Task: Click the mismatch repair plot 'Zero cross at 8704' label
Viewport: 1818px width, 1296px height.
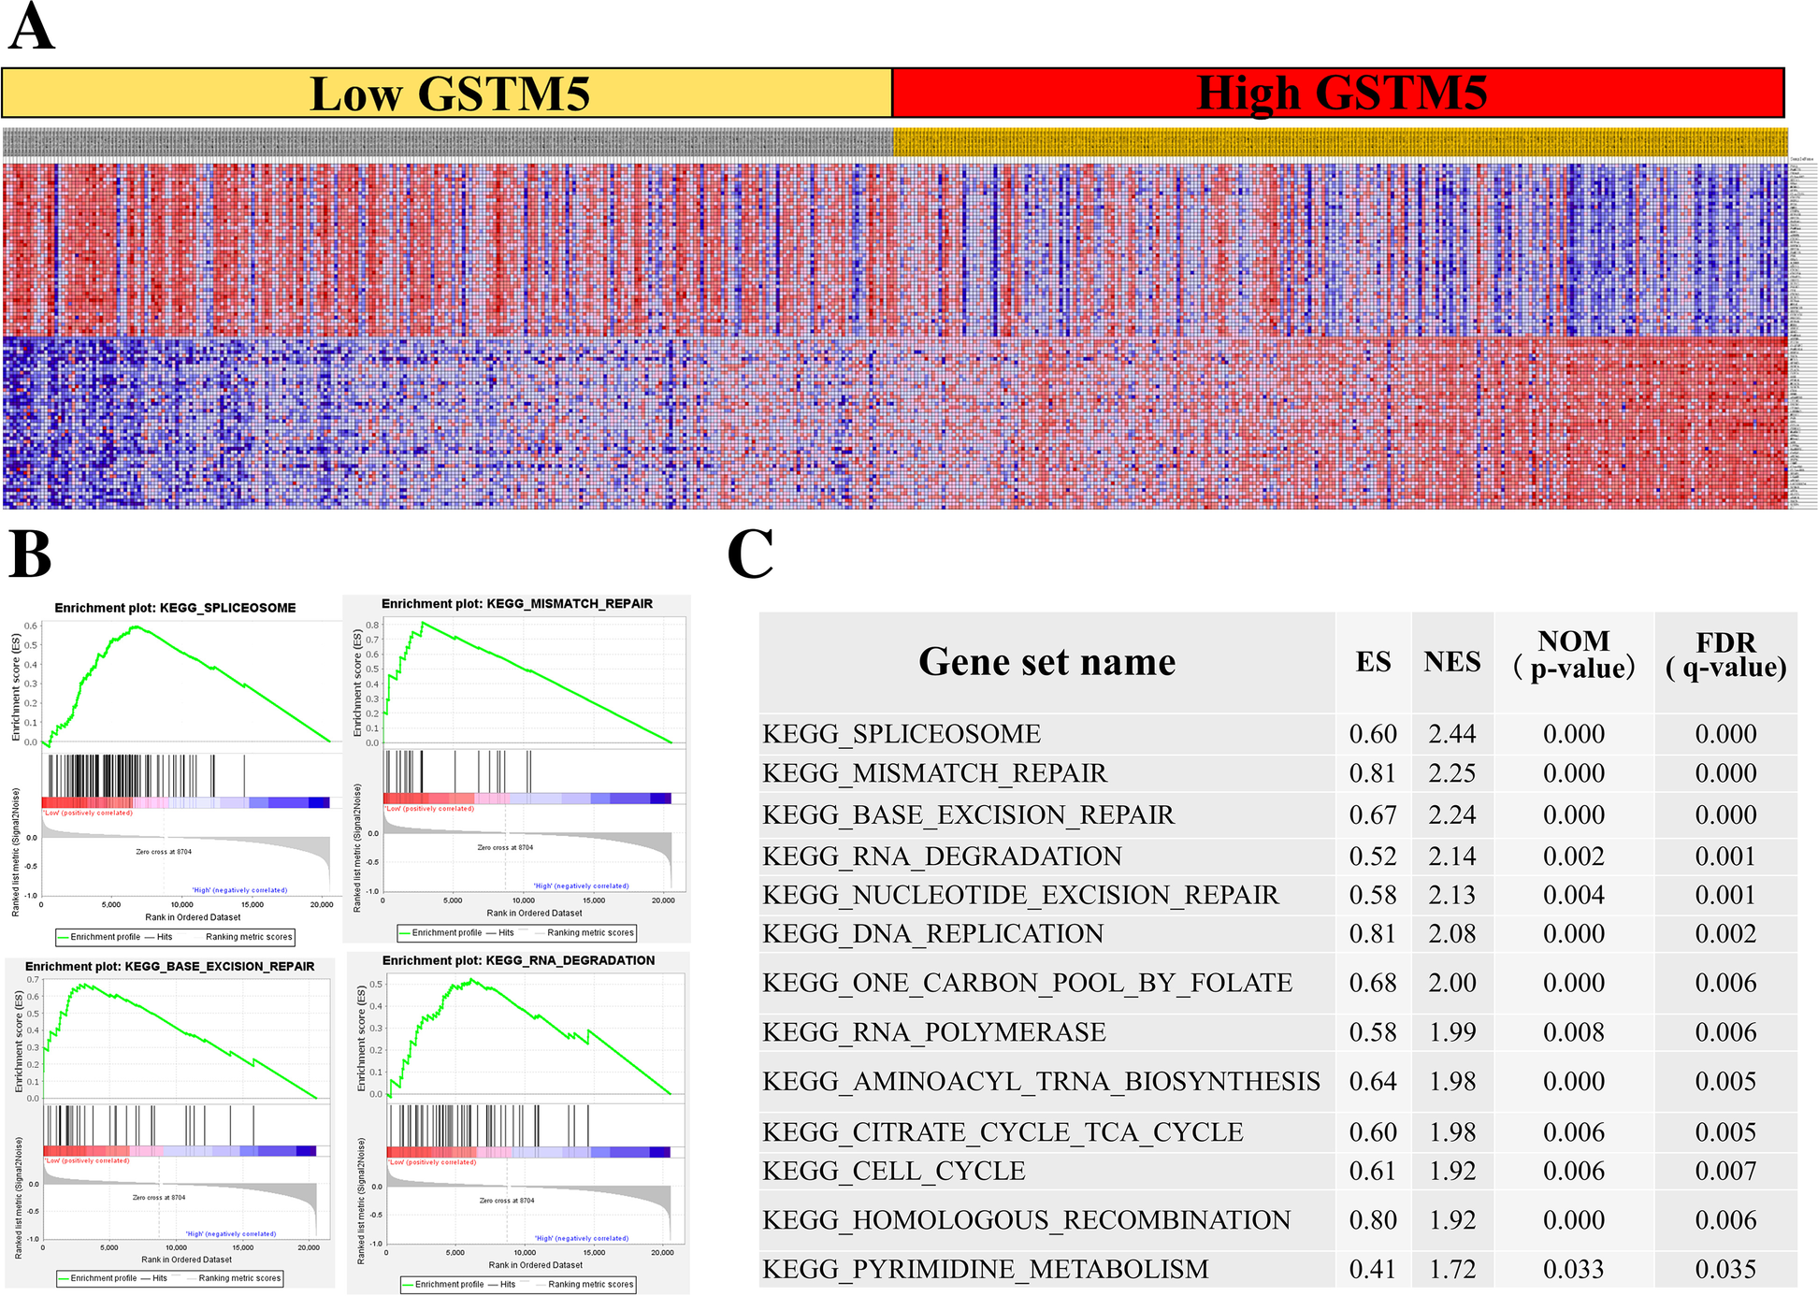Action: pos(505,848)
